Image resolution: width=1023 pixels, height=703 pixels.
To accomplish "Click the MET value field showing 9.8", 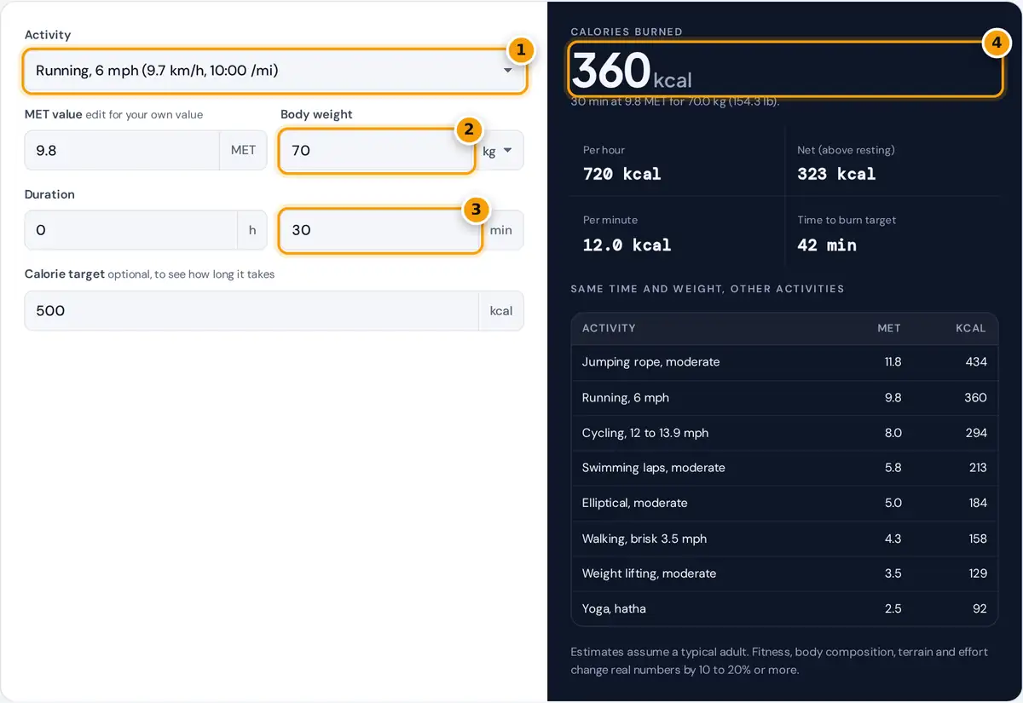I will [x=122, y=151].
